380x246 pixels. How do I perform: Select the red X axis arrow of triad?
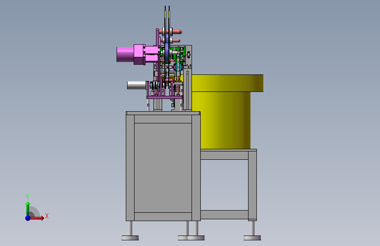(x=37, y=218)
